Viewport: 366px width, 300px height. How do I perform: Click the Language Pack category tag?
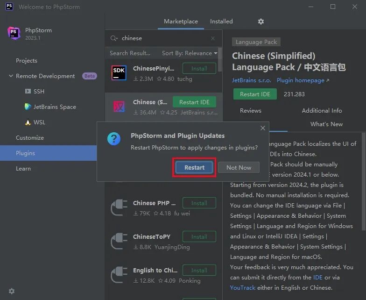(256, 42)
